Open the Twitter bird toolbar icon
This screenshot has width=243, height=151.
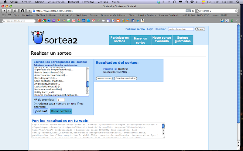coord(138,21)
